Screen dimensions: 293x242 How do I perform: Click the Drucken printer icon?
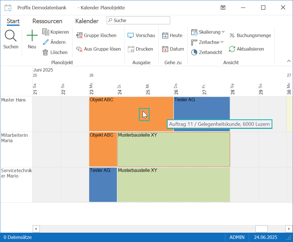click(x=131, y=49)
